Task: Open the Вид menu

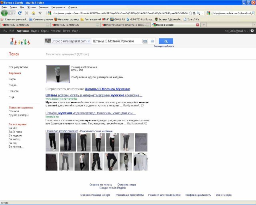Action: tap(22, 7)
